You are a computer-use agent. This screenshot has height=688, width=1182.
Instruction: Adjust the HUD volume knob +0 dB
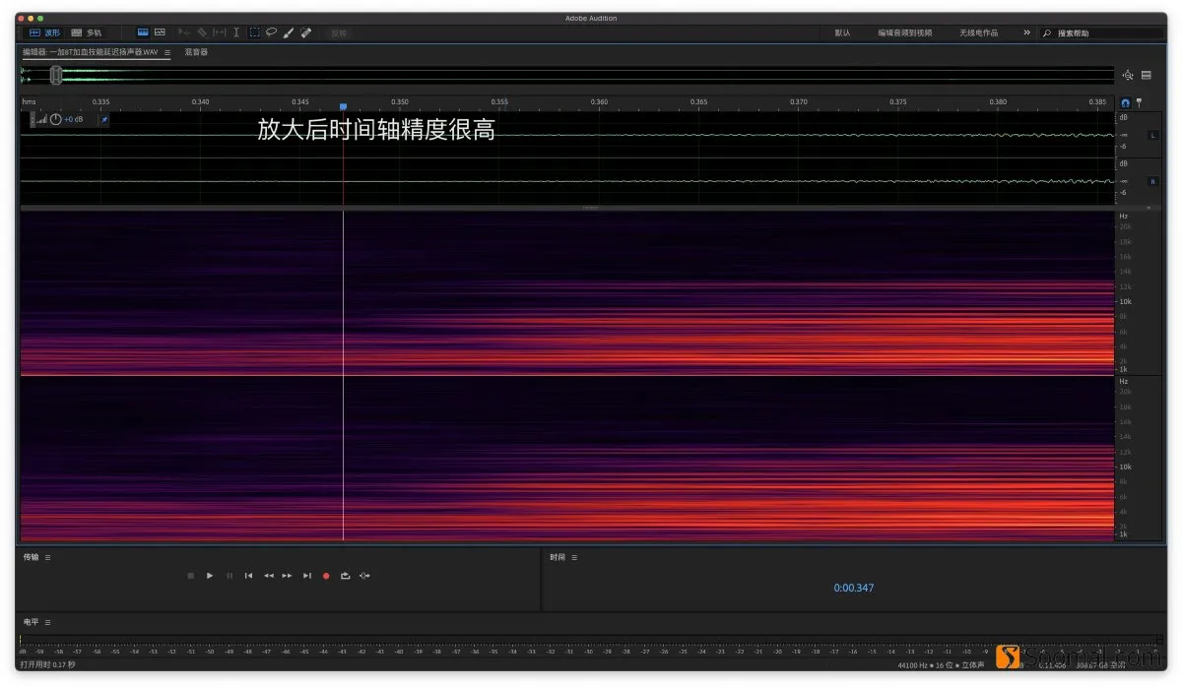pos(55,119)
